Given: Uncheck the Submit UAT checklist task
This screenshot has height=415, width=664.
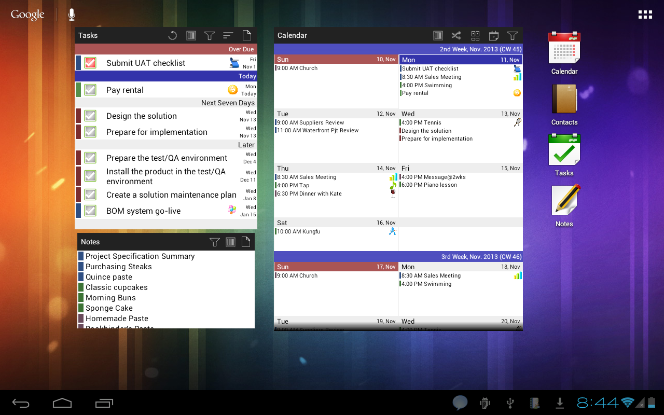Looking at the screenshot, I should pyautogui.click(x=90, y=63).
